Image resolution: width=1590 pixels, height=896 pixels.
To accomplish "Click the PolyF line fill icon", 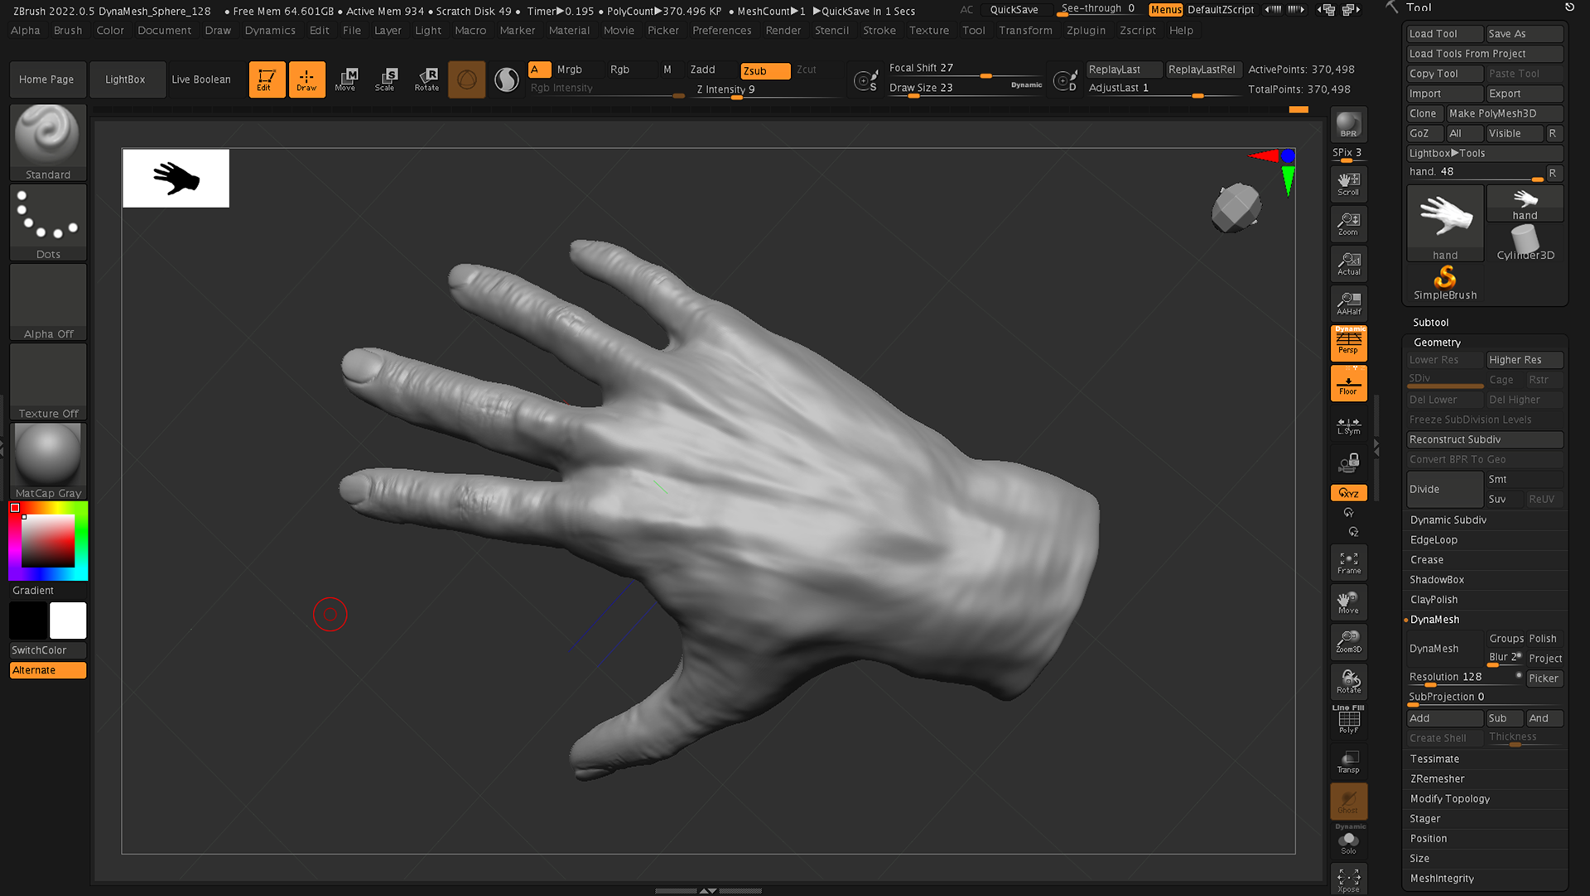I will 1348,720.
